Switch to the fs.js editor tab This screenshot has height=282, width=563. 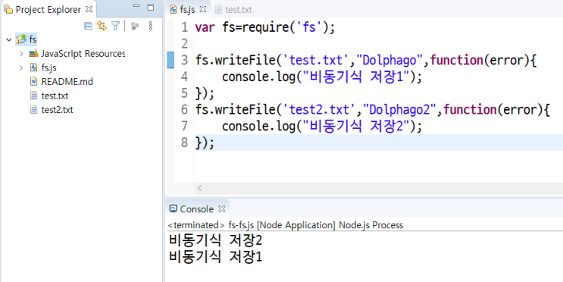coord(187,10)
